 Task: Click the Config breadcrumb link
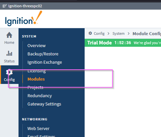[x=99, y=34]
